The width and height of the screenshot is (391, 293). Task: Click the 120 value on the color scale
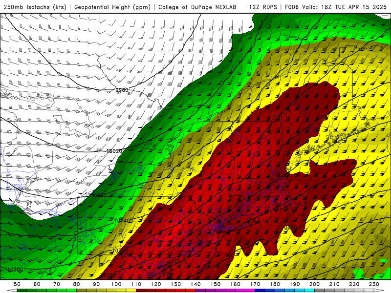(156, 284)
